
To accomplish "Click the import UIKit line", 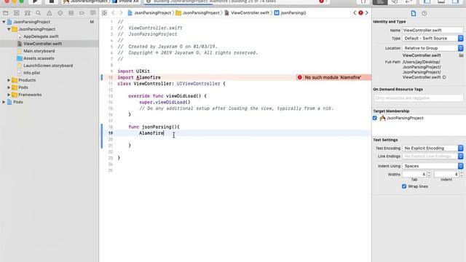I will coord(133,71).
